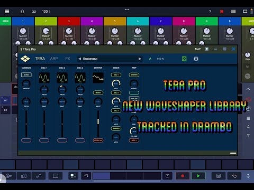Click the clock icon on right sidebar

pos(248,109)
